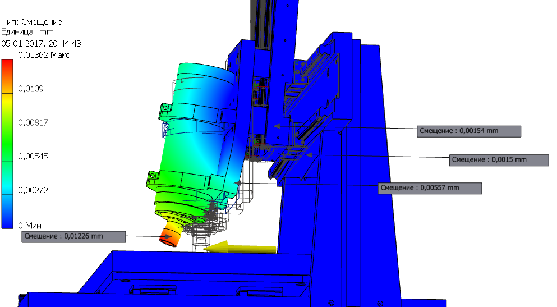The width and height of the screenshot is (557, 307).
Task: Select the probe label reading 0,00557 mm
Action: pos(430,188)
